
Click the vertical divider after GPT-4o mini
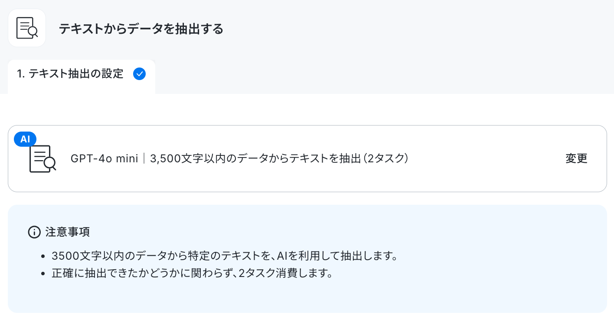144,159
